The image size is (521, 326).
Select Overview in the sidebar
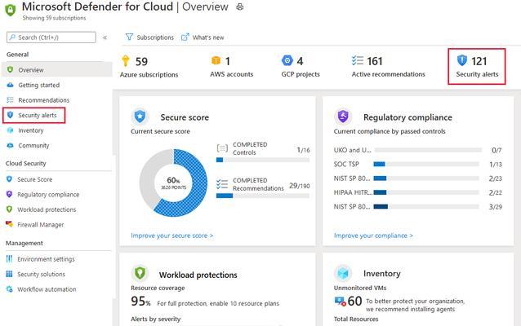click(57, 70)
